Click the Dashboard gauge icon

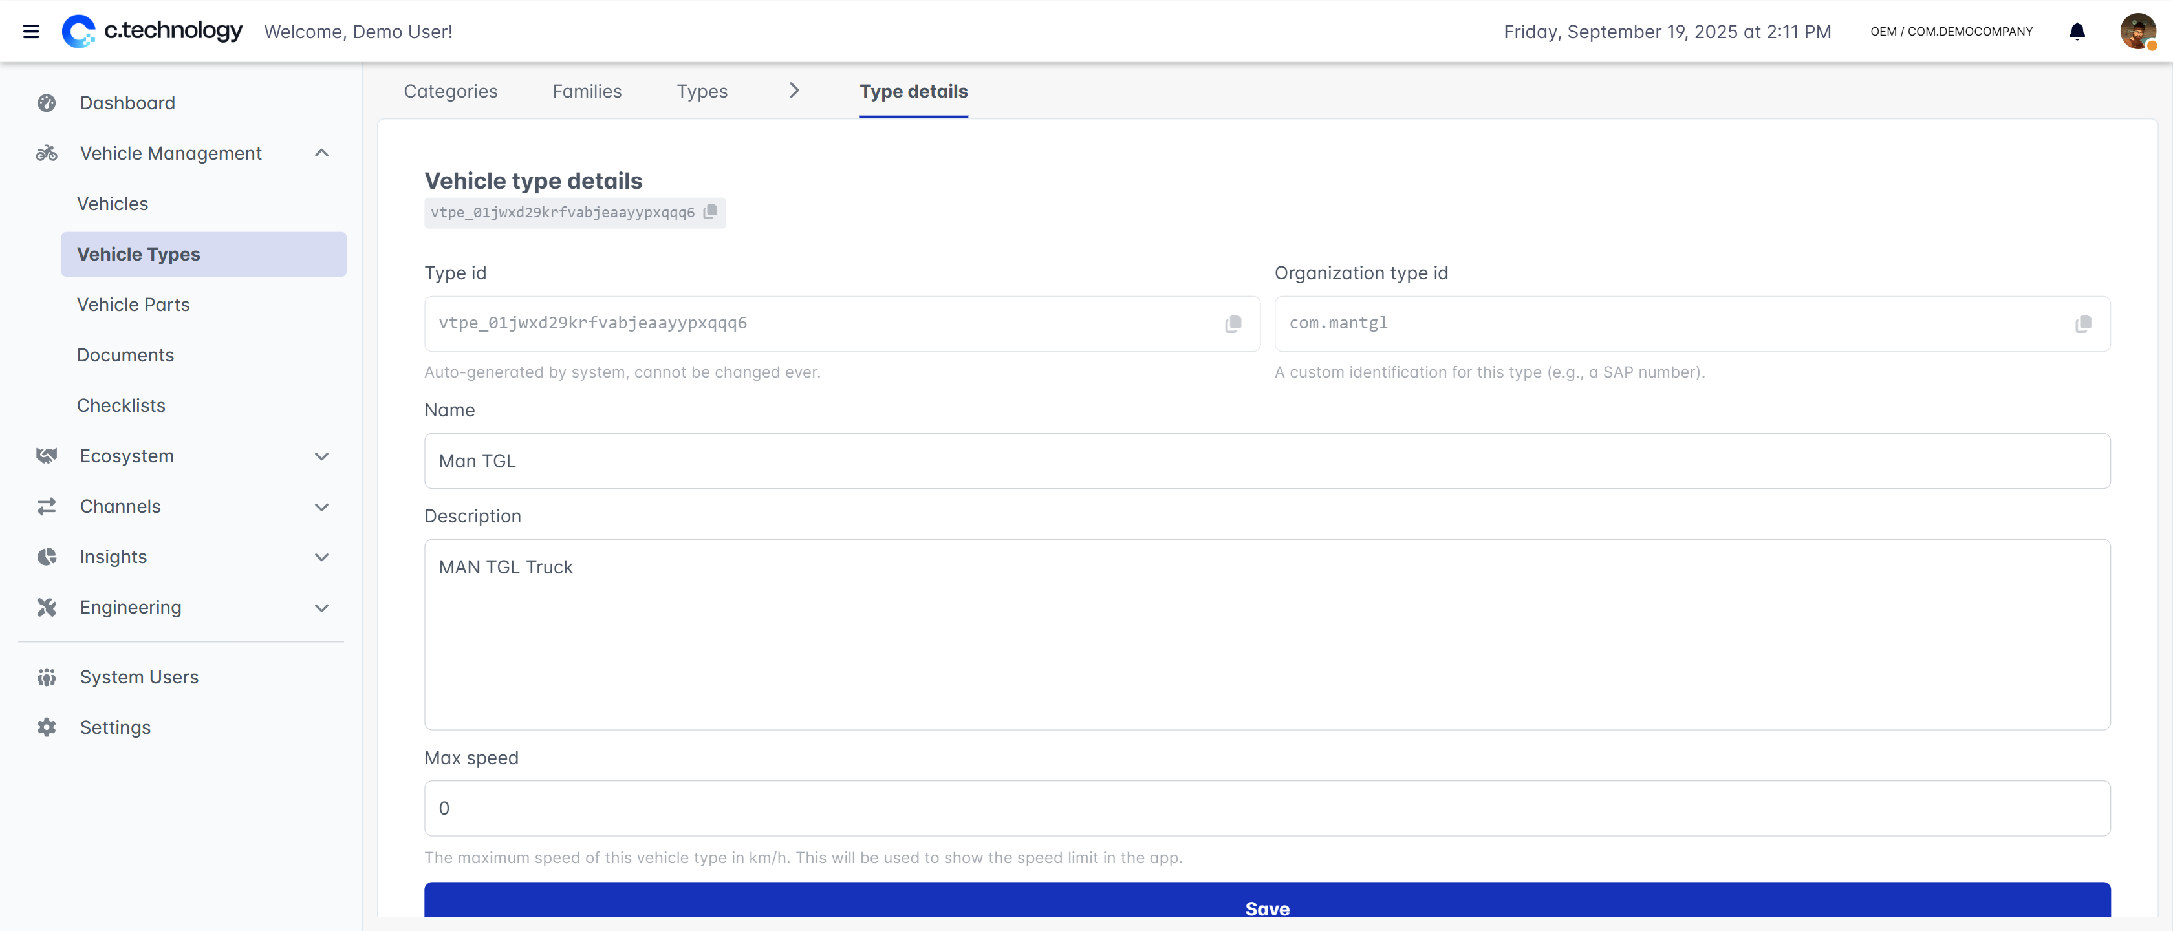[47, 103]
